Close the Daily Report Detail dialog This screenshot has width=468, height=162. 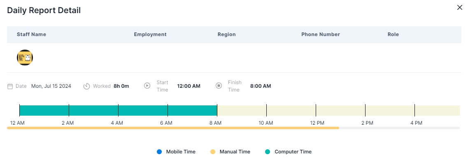pyautogui.click(x=460, y=8)
